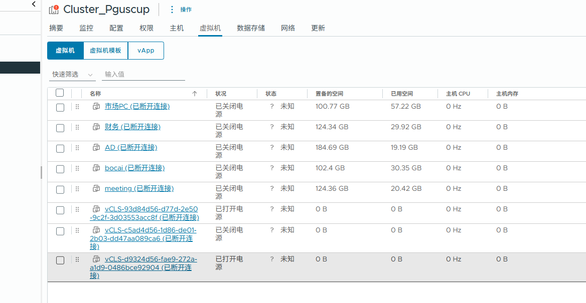Click the Cluster_Pguscup cluster alert icon
This screenshot has width=586, height=303.
pyautogui.click(x=54, y=10)
